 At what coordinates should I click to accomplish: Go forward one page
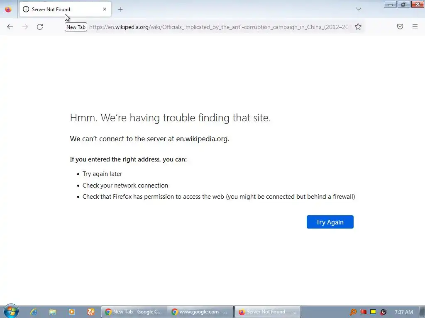[25, 27]
